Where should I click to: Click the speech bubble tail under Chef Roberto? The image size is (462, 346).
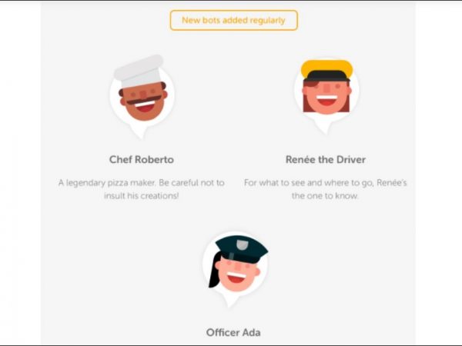click(139, 132)
